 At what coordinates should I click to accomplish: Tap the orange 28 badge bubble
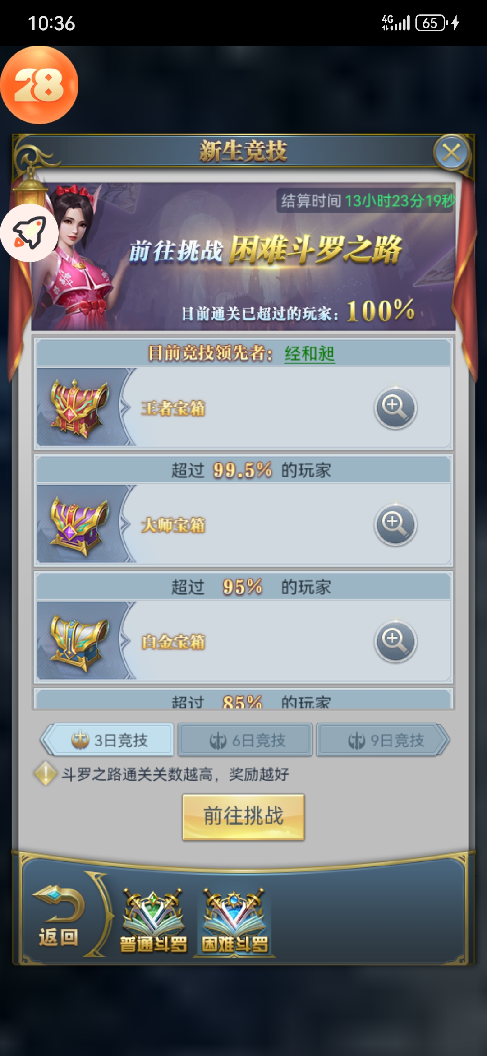click(39, 85)
